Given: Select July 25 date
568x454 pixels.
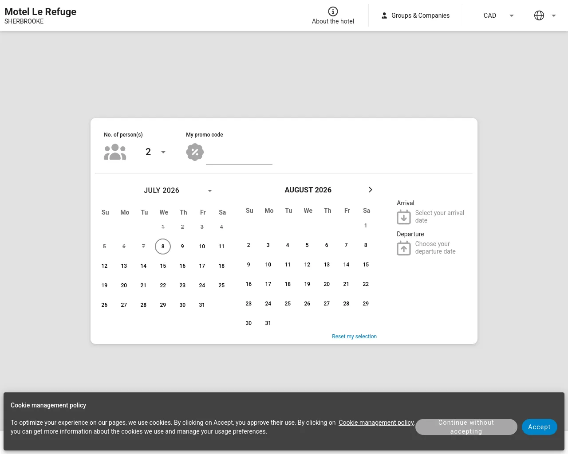Looking at the screenshot, I should 221,286.
